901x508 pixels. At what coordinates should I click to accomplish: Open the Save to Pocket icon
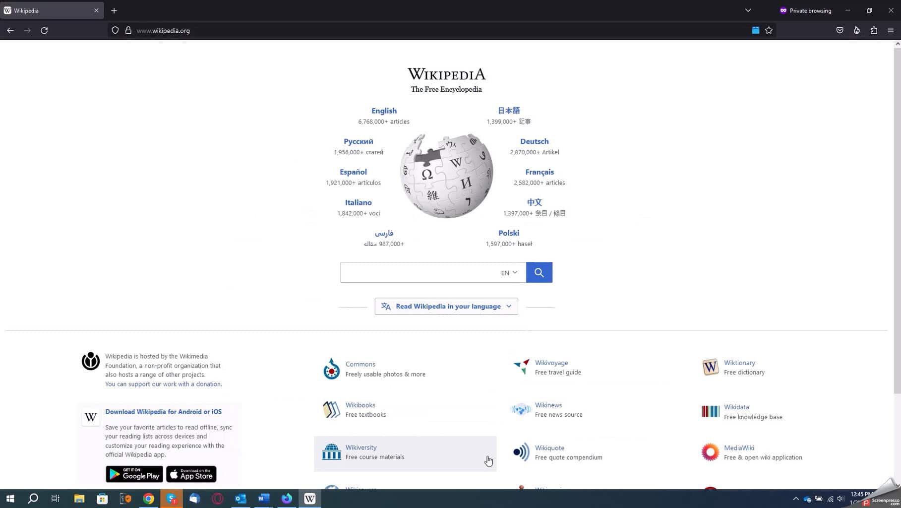840,30
